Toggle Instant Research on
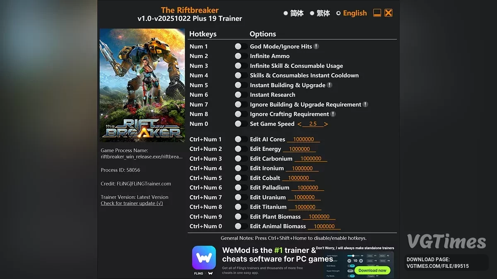Viewport: 497px width, 279px height. tap(238, 95)
